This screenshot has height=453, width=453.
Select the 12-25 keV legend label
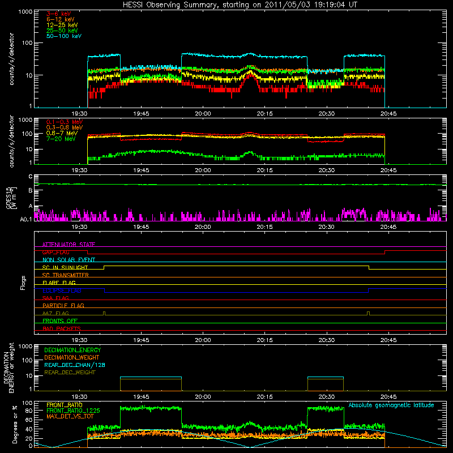[62, 25]
